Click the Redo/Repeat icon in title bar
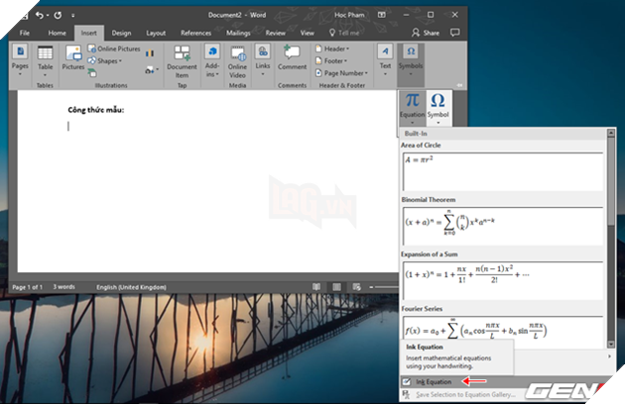This screenshot has height=404, width=625. coord(58,15)
